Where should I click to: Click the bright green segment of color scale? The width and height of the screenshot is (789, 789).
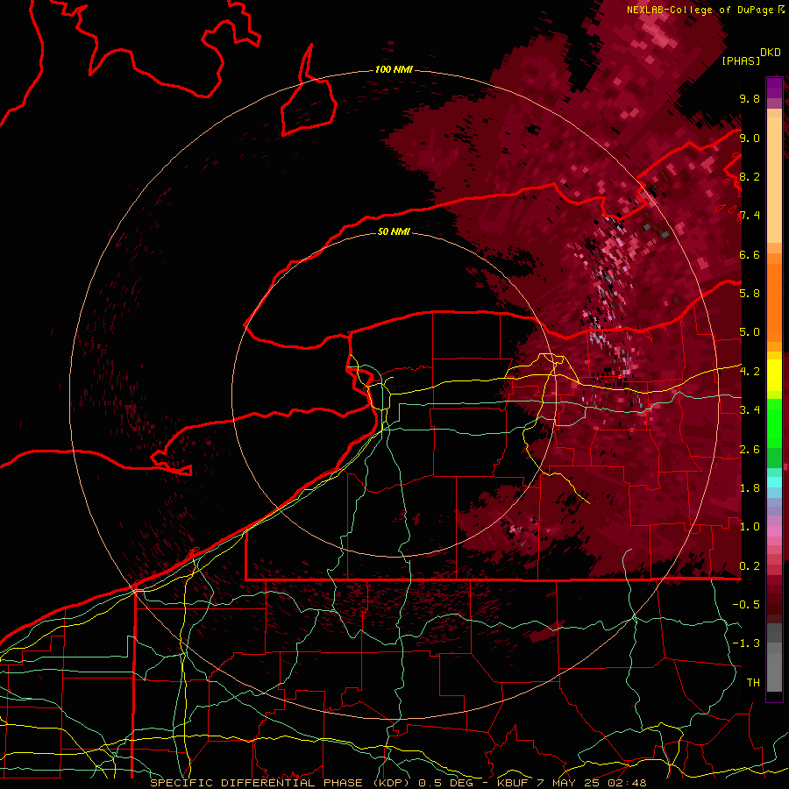click(x=774, y=423)
